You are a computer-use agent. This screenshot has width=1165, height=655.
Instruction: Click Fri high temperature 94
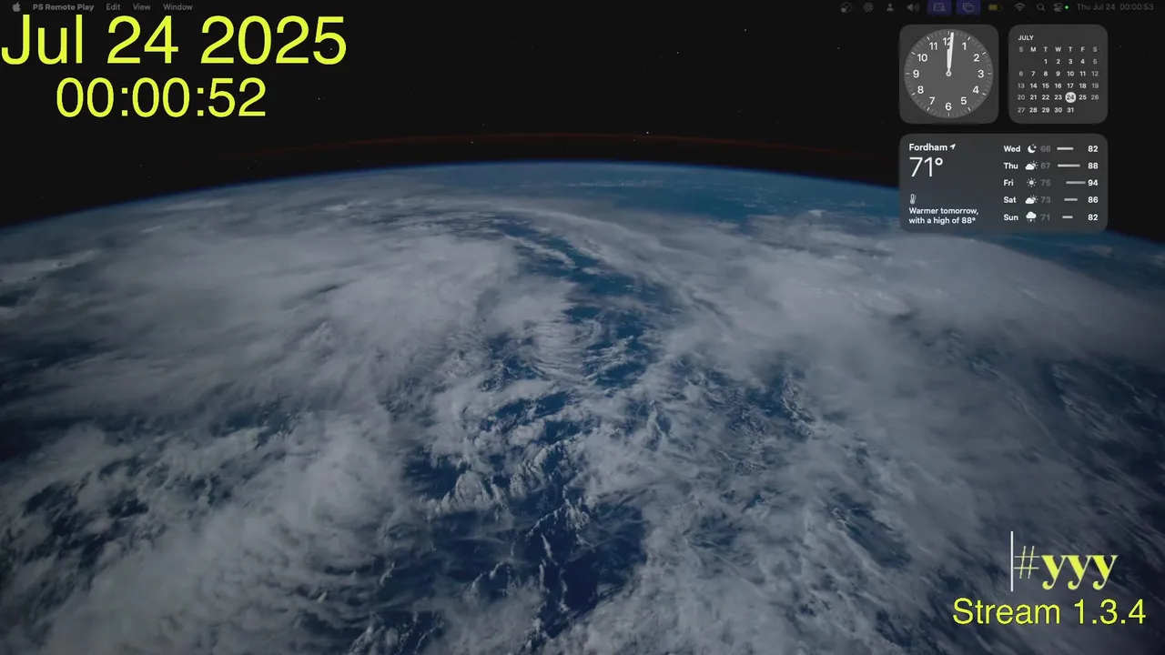[1093, 183]
